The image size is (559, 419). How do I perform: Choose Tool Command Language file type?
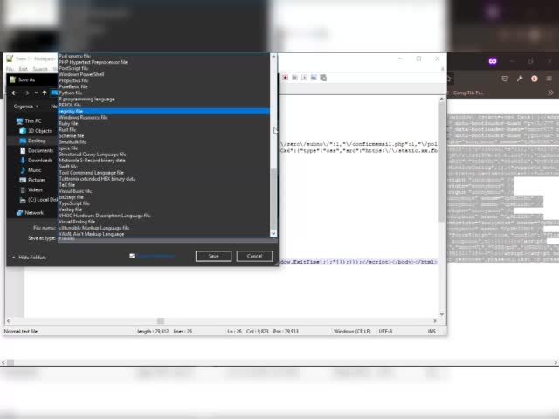pos(163,173)
